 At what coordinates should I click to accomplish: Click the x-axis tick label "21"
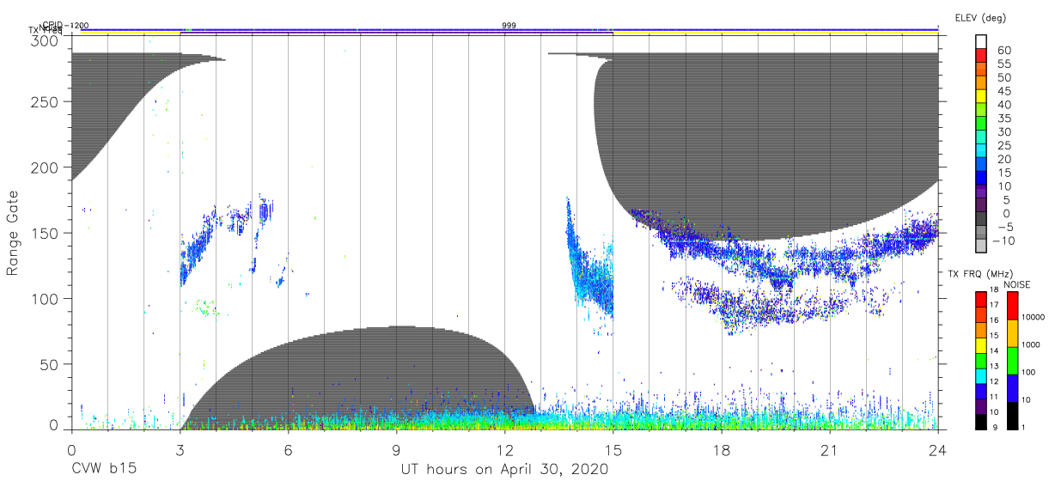(830, 450)
